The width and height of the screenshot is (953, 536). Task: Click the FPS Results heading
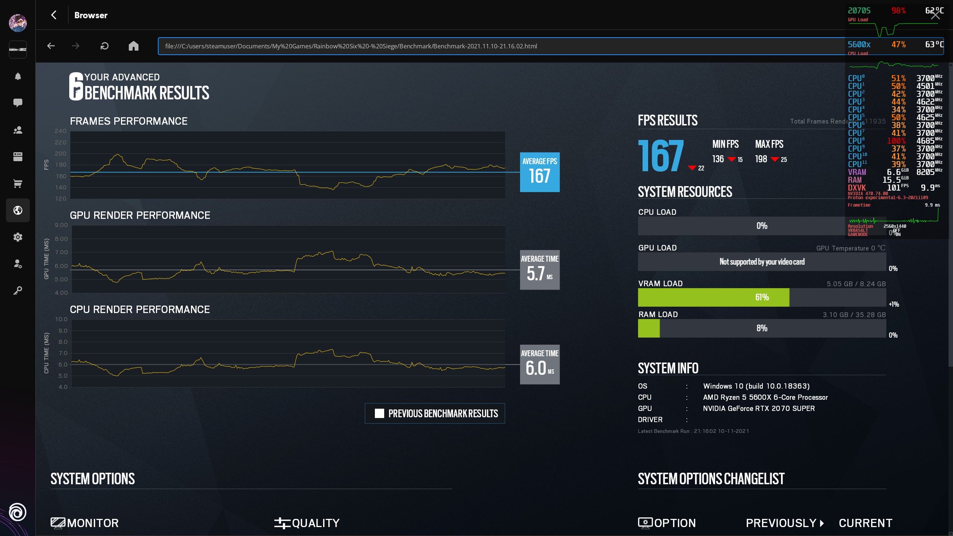click(x=668, y=121)
